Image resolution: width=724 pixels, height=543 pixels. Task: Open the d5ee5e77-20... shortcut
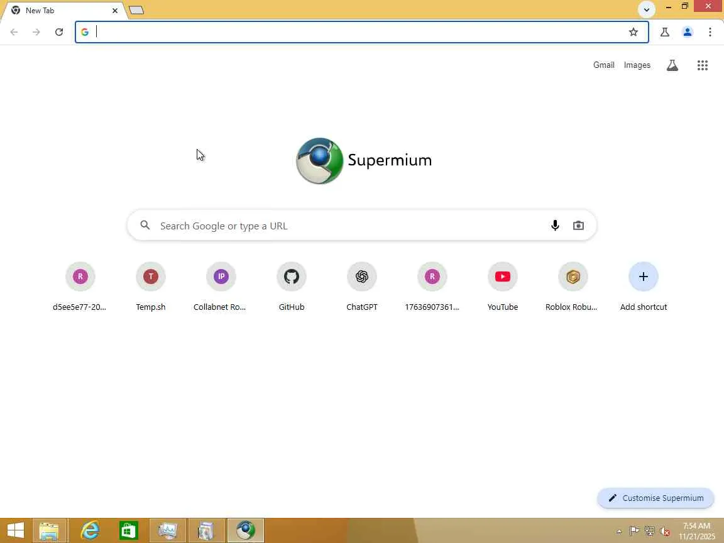(80, 287)
